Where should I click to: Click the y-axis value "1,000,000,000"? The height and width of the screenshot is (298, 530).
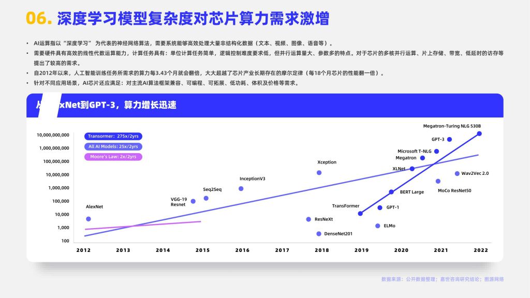tap(54, 148)
